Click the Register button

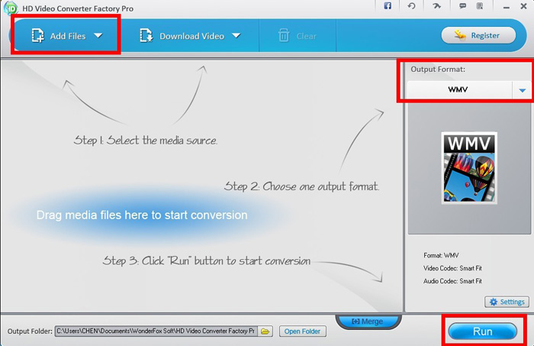[x=478, y=35]
